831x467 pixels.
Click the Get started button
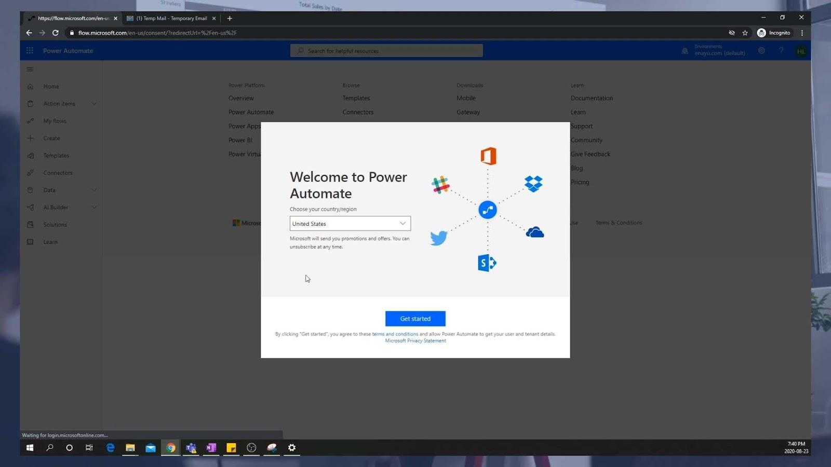[415, 319]
